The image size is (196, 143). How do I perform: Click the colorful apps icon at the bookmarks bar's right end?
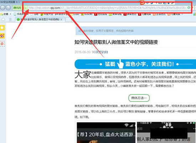pos(195,14)
